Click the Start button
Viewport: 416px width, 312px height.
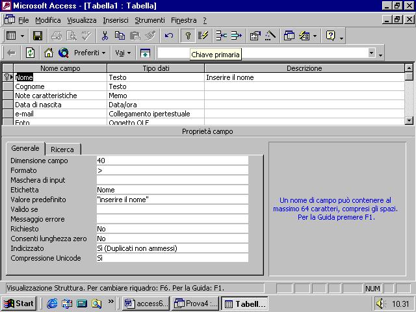pyautogui.click(x=19, y=303)
